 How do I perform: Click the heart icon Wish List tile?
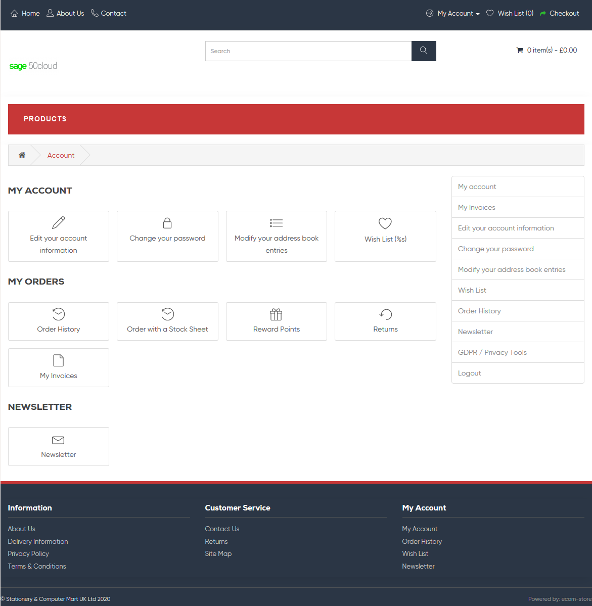[x=385, y=223]
